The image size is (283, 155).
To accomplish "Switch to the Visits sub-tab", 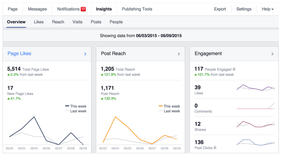I will point(77,22).
